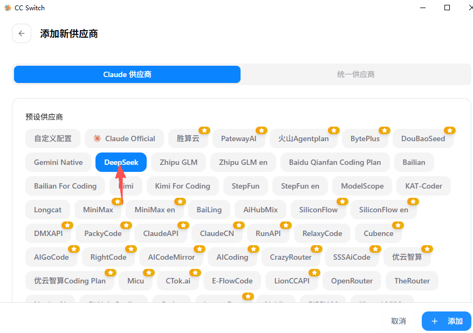Click star badge on SiliconFlow en

tap(413, 202)
